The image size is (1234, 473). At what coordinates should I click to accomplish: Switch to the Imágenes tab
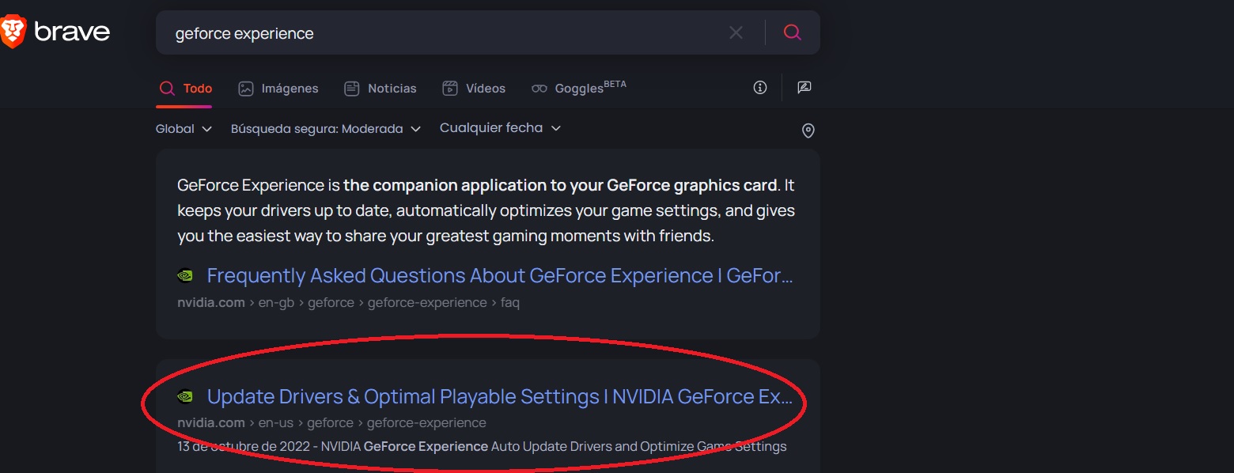(x=278, y=89)
